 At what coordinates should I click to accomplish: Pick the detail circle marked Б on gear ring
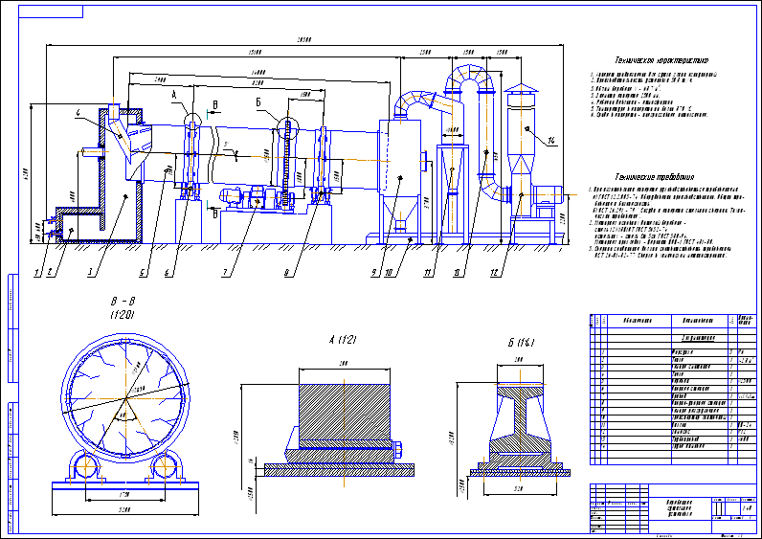288,128
